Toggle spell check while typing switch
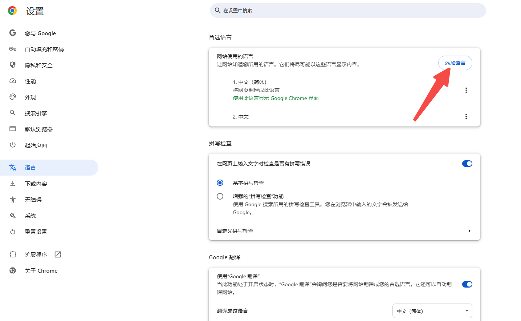 (x=467, y=164)
